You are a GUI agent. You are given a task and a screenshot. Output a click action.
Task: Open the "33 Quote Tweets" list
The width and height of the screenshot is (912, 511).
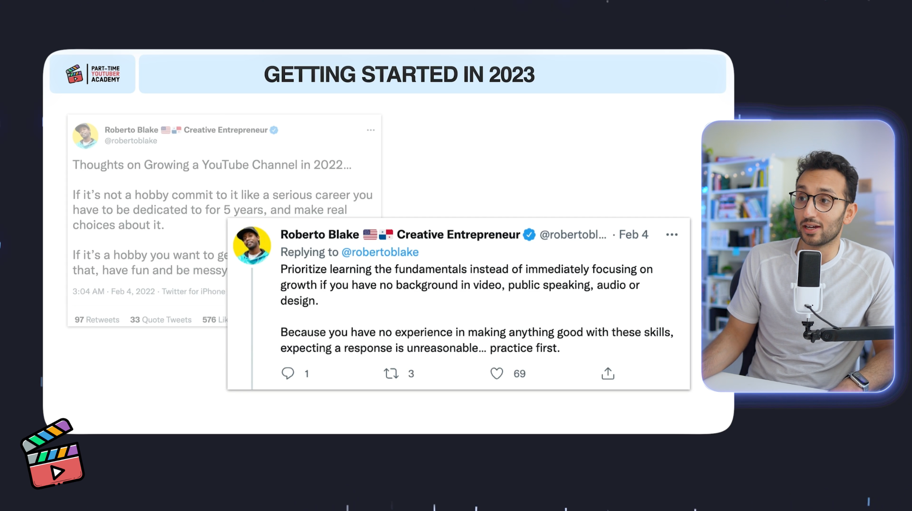click(161, 320)
